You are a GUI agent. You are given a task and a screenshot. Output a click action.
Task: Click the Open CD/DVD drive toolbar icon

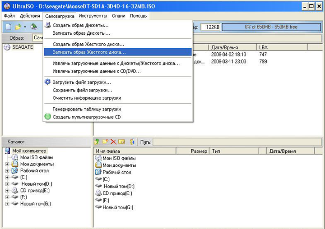click(x=34, y=27)
